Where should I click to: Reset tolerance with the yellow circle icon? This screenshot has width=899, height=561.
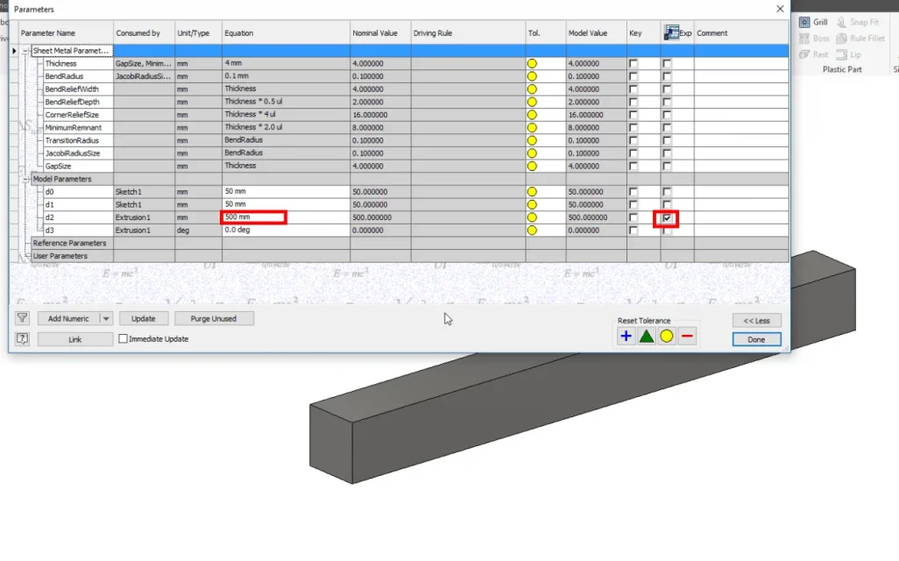(x=666, y=336)
